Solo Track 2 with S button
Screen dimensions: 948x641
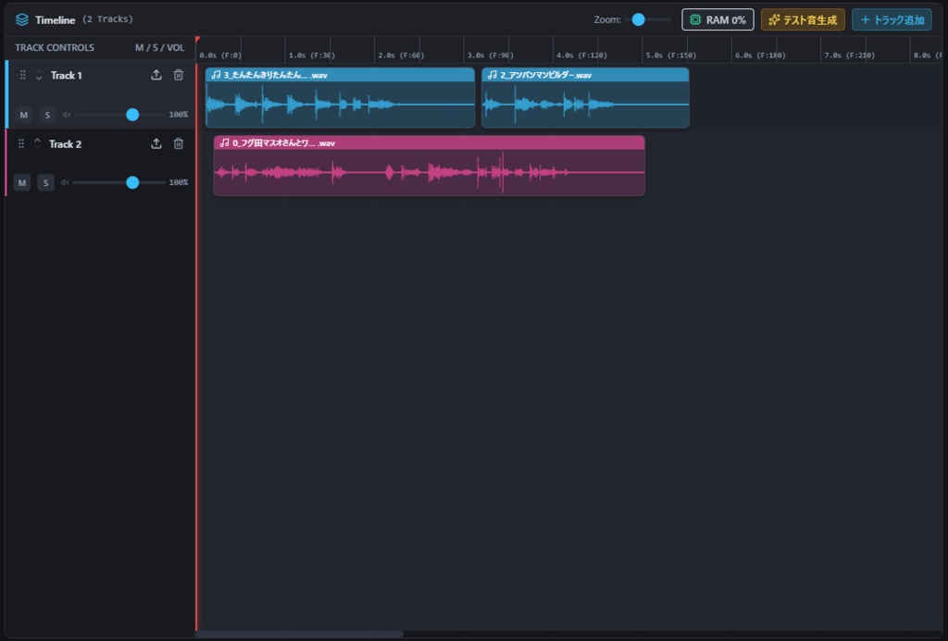(x=46, y=182)
